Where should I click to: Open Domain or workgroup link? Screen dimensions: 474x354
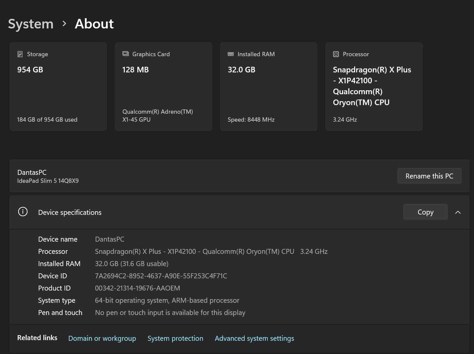point(102,338)
